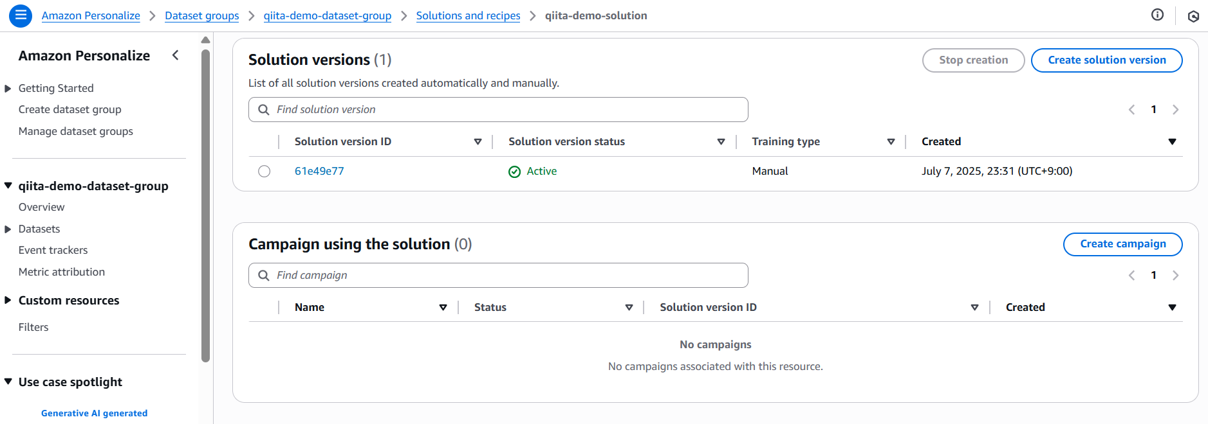Sort by Solution version ID column arrow
This screenshot has width=1208, height=424.
click(478, 142)
